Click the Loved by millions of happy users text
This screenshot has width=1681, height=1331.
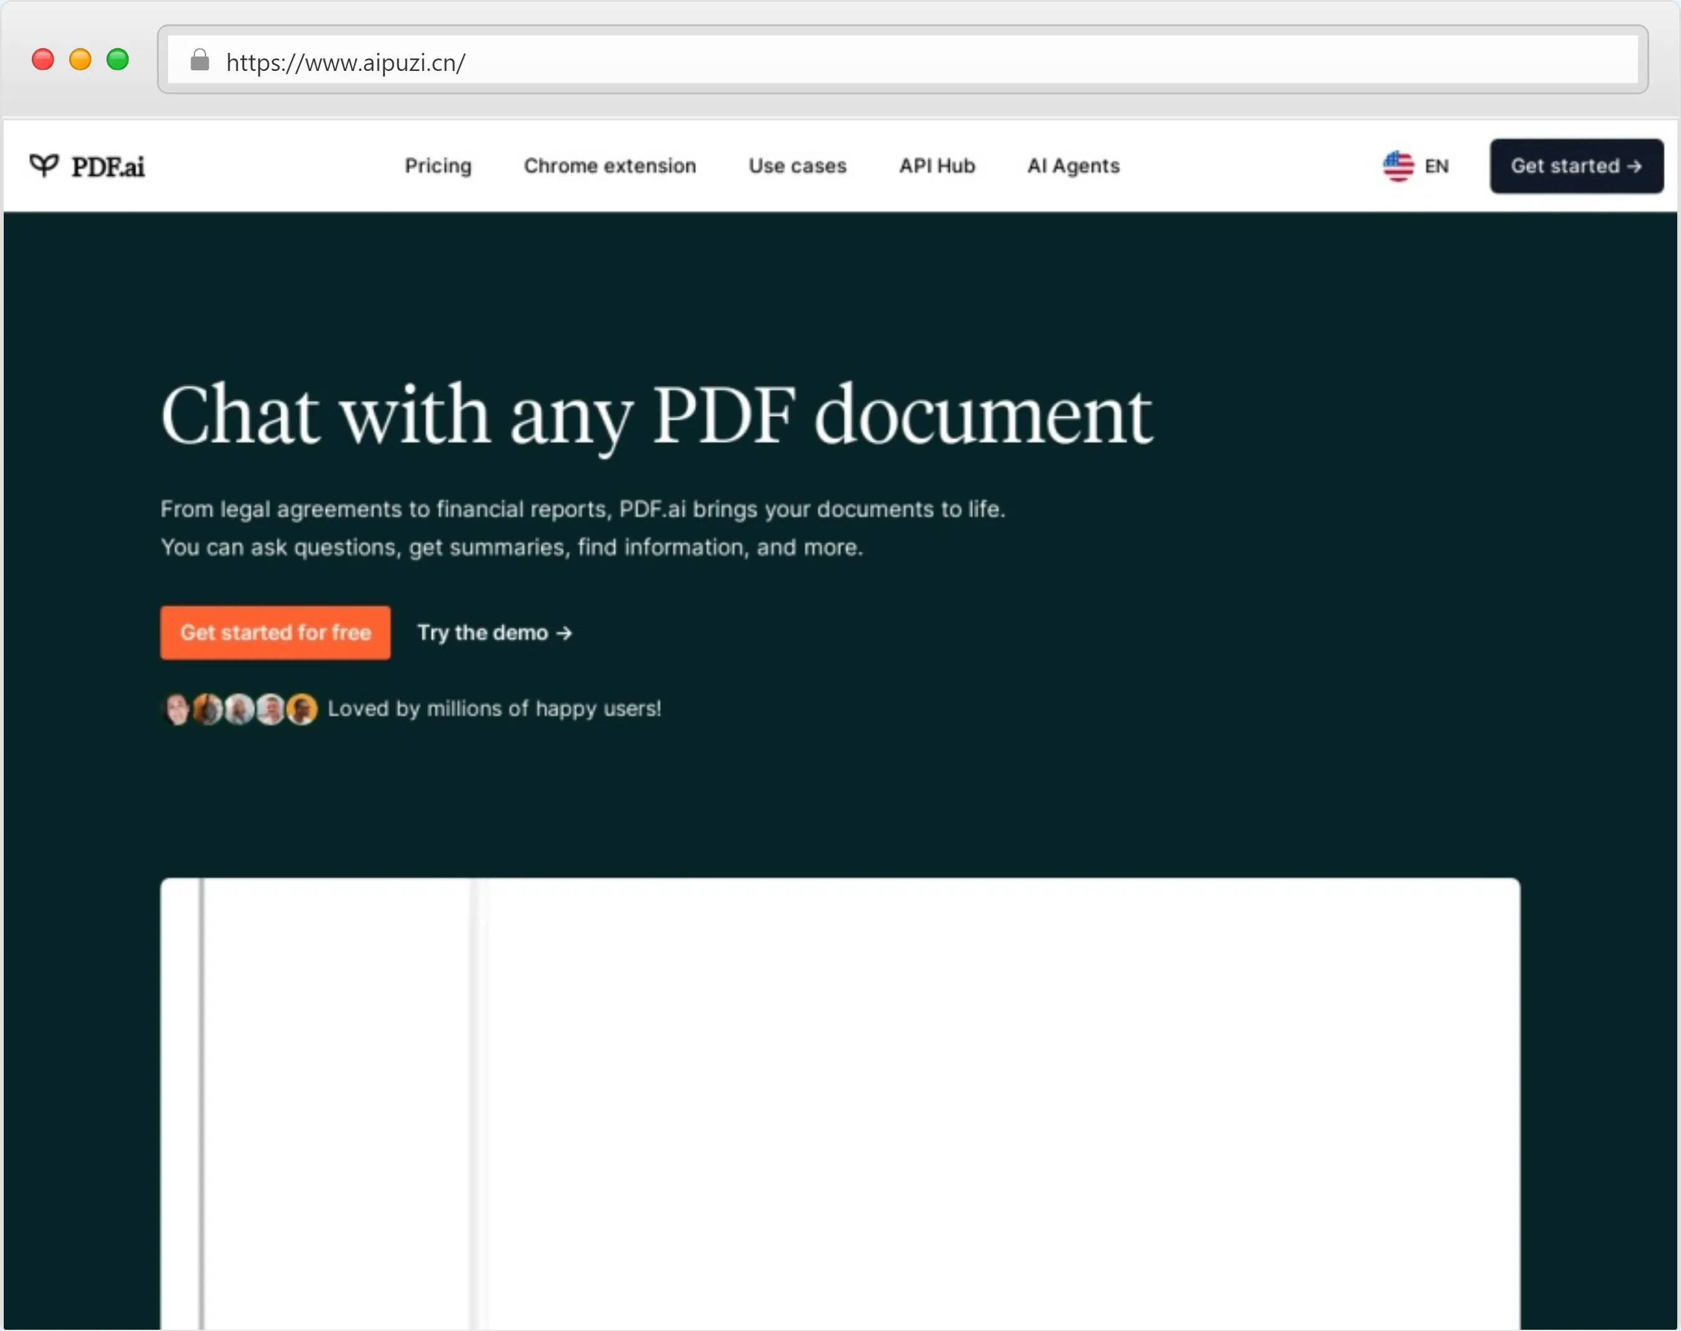coord(494,708)
